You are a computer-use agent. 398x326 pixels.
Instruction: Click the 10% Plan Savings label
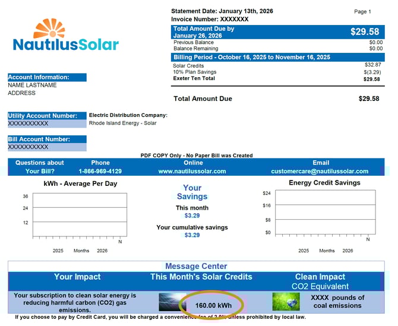pyautogui.click(x=195, y=72)
